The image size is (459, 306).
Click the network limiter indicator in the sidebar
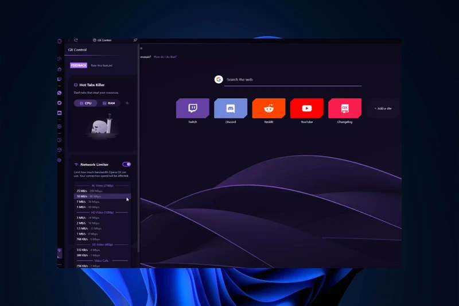pos(60,253)
